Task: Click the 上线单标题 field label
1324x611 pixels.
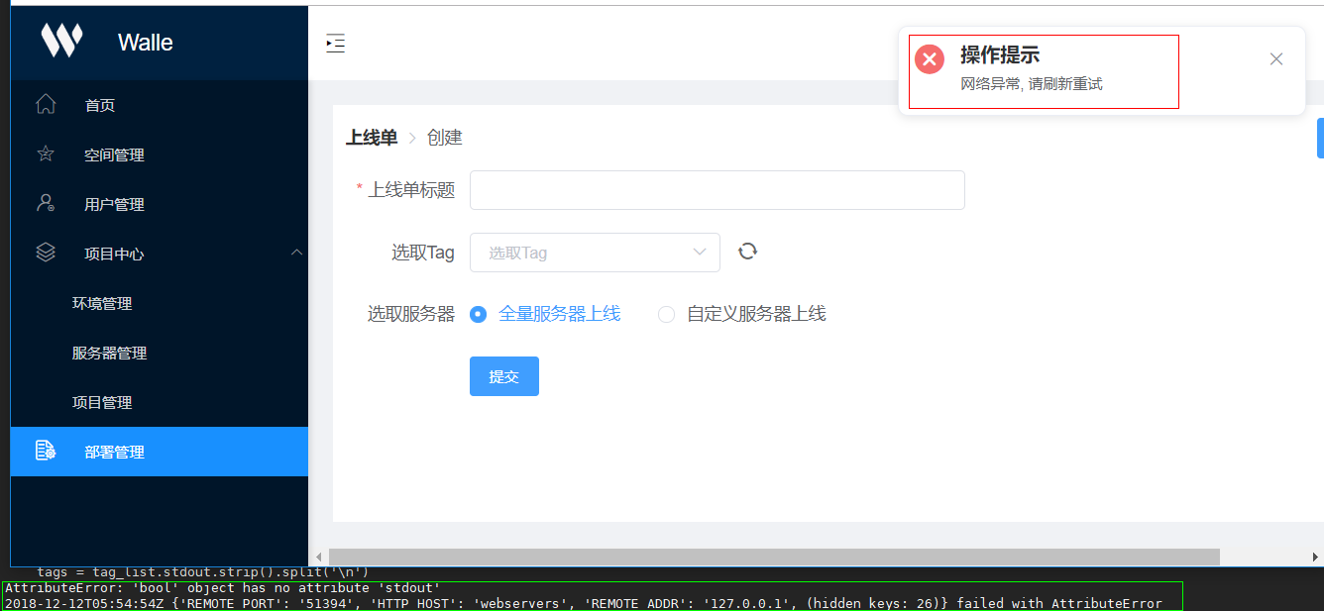Action: click(411, 190)
